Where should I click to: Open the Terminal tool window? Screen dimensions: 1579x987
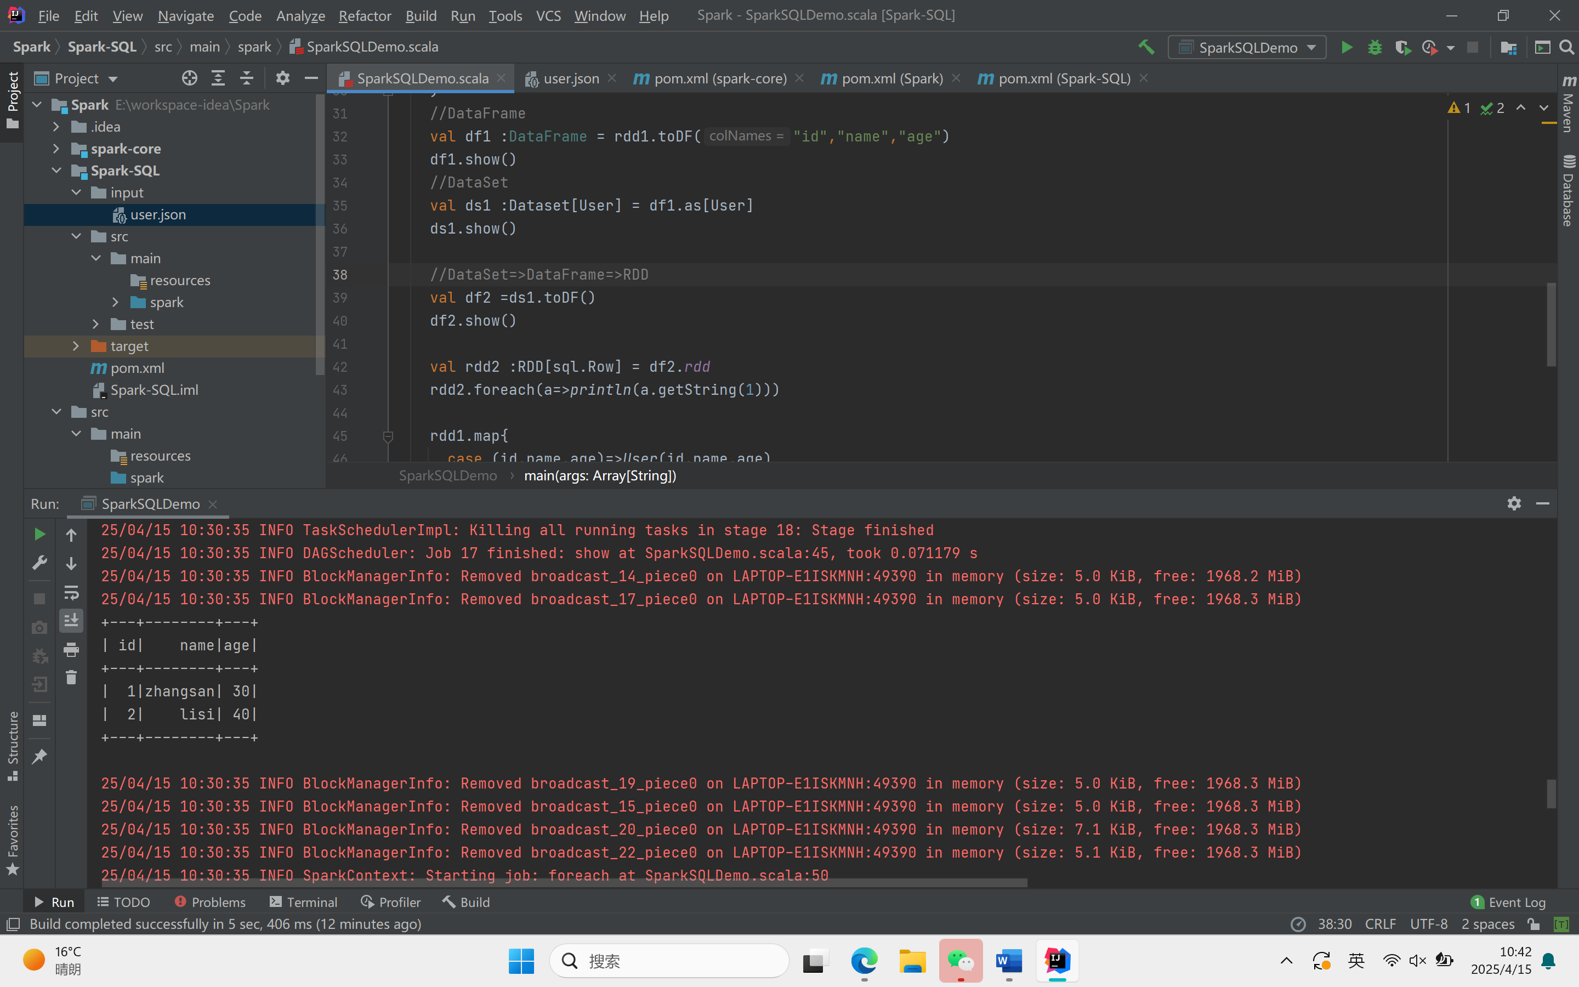[x=303, y=902]
